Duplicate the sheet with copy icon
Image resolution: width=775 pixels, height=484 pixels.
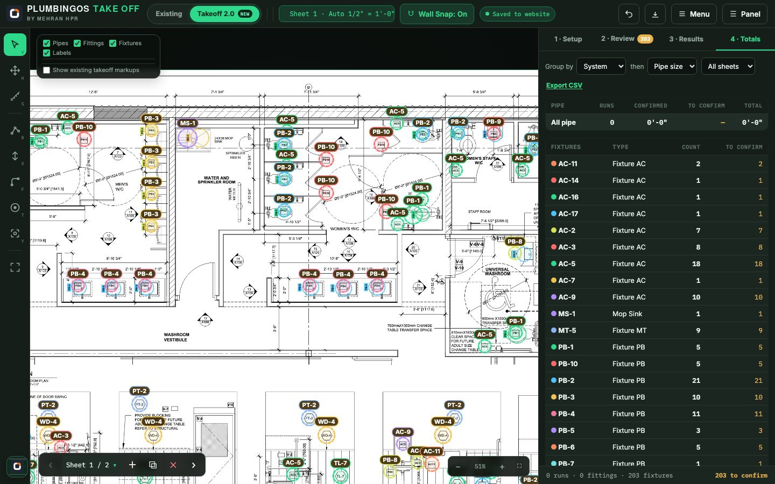153,465
